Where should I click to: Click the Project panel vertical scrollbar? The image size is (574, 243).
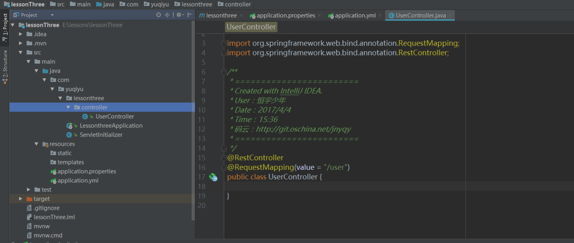(x=193, y=120)
